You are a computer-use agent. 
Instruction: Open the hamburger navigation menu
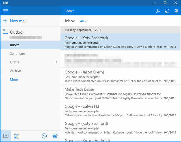5,11
